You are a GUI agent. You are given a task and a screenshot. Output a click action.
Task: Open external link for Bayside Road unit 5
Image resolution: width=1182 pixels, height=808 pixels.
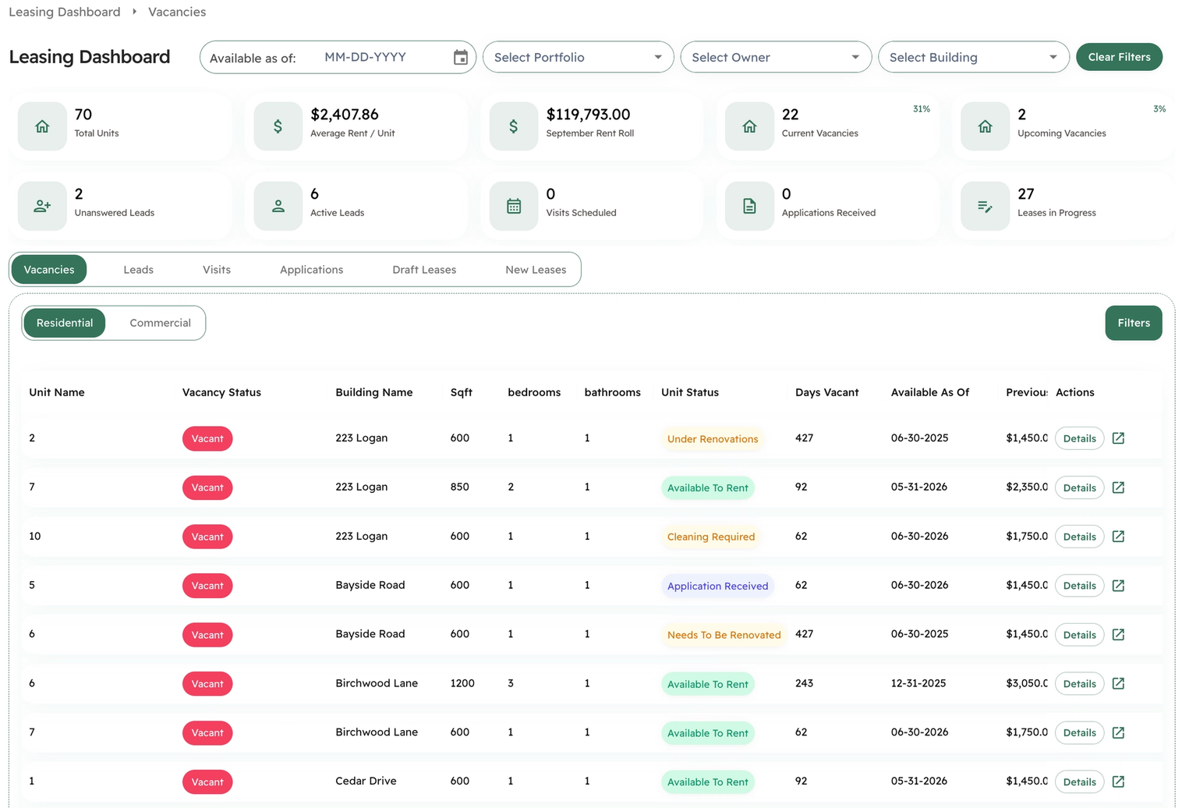1118,586
